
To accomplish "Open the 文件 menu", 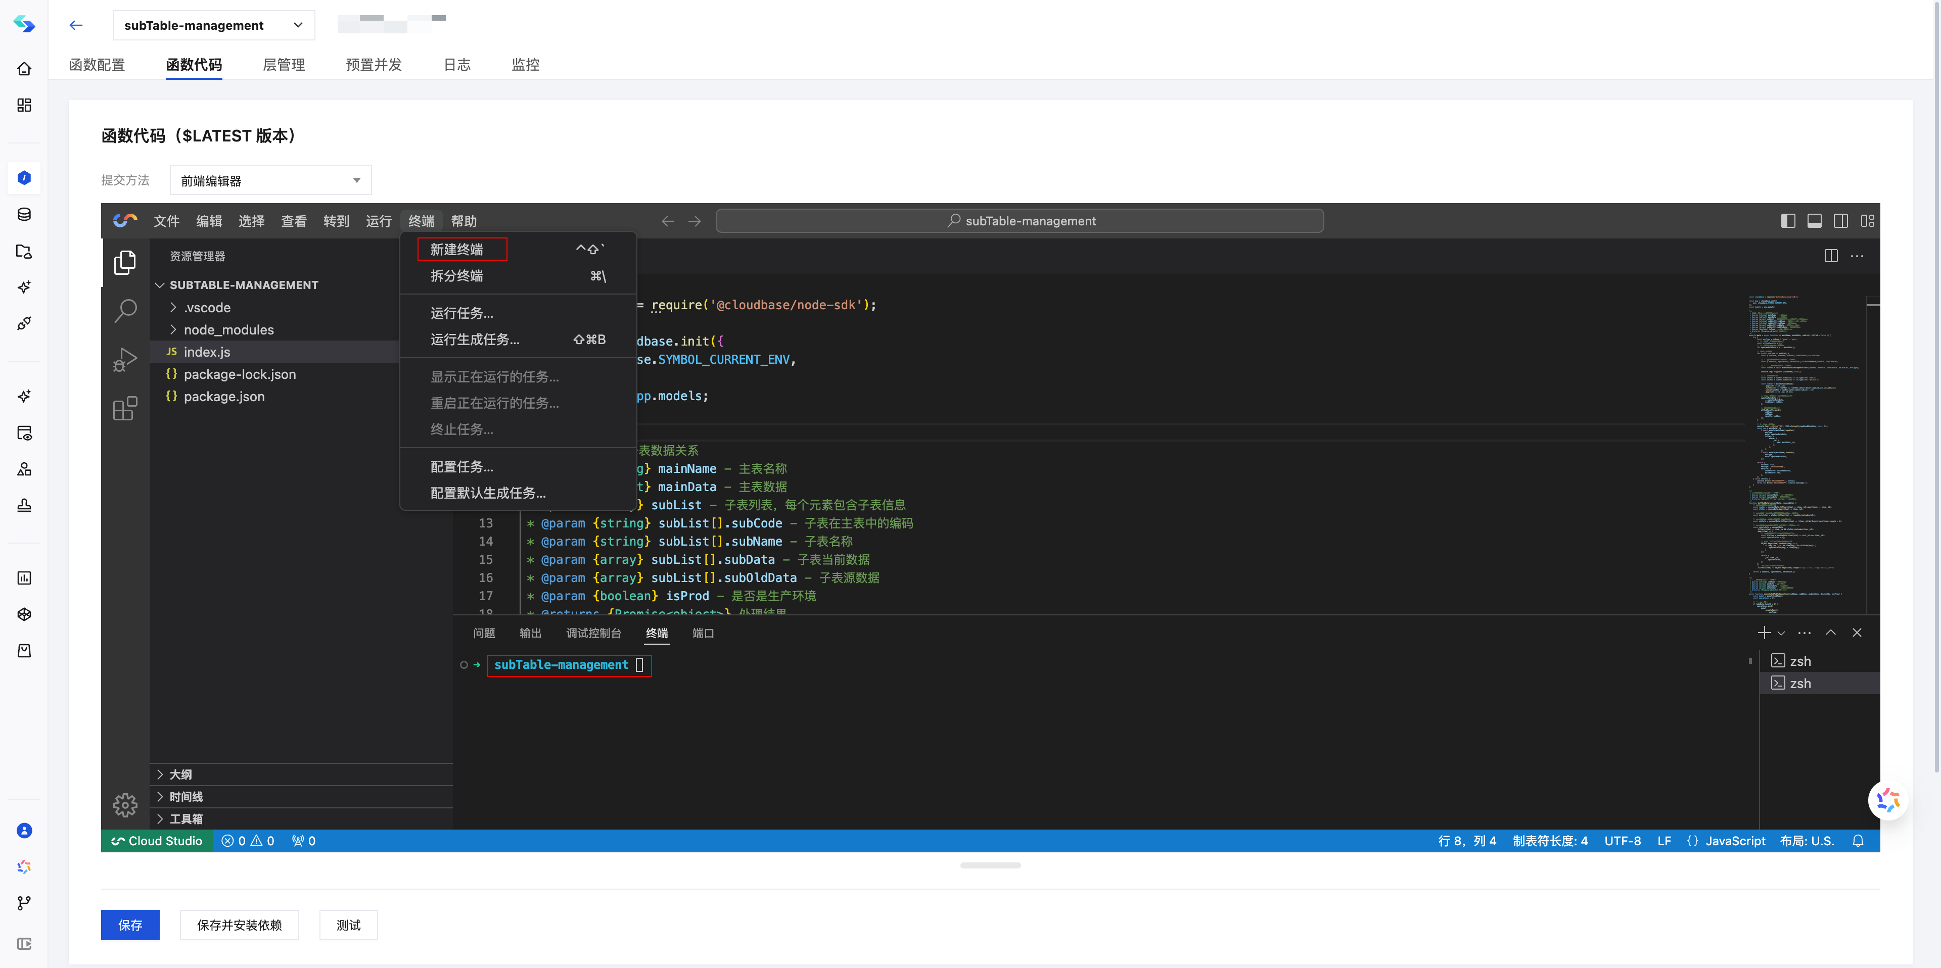I will (x=166, y=221).
